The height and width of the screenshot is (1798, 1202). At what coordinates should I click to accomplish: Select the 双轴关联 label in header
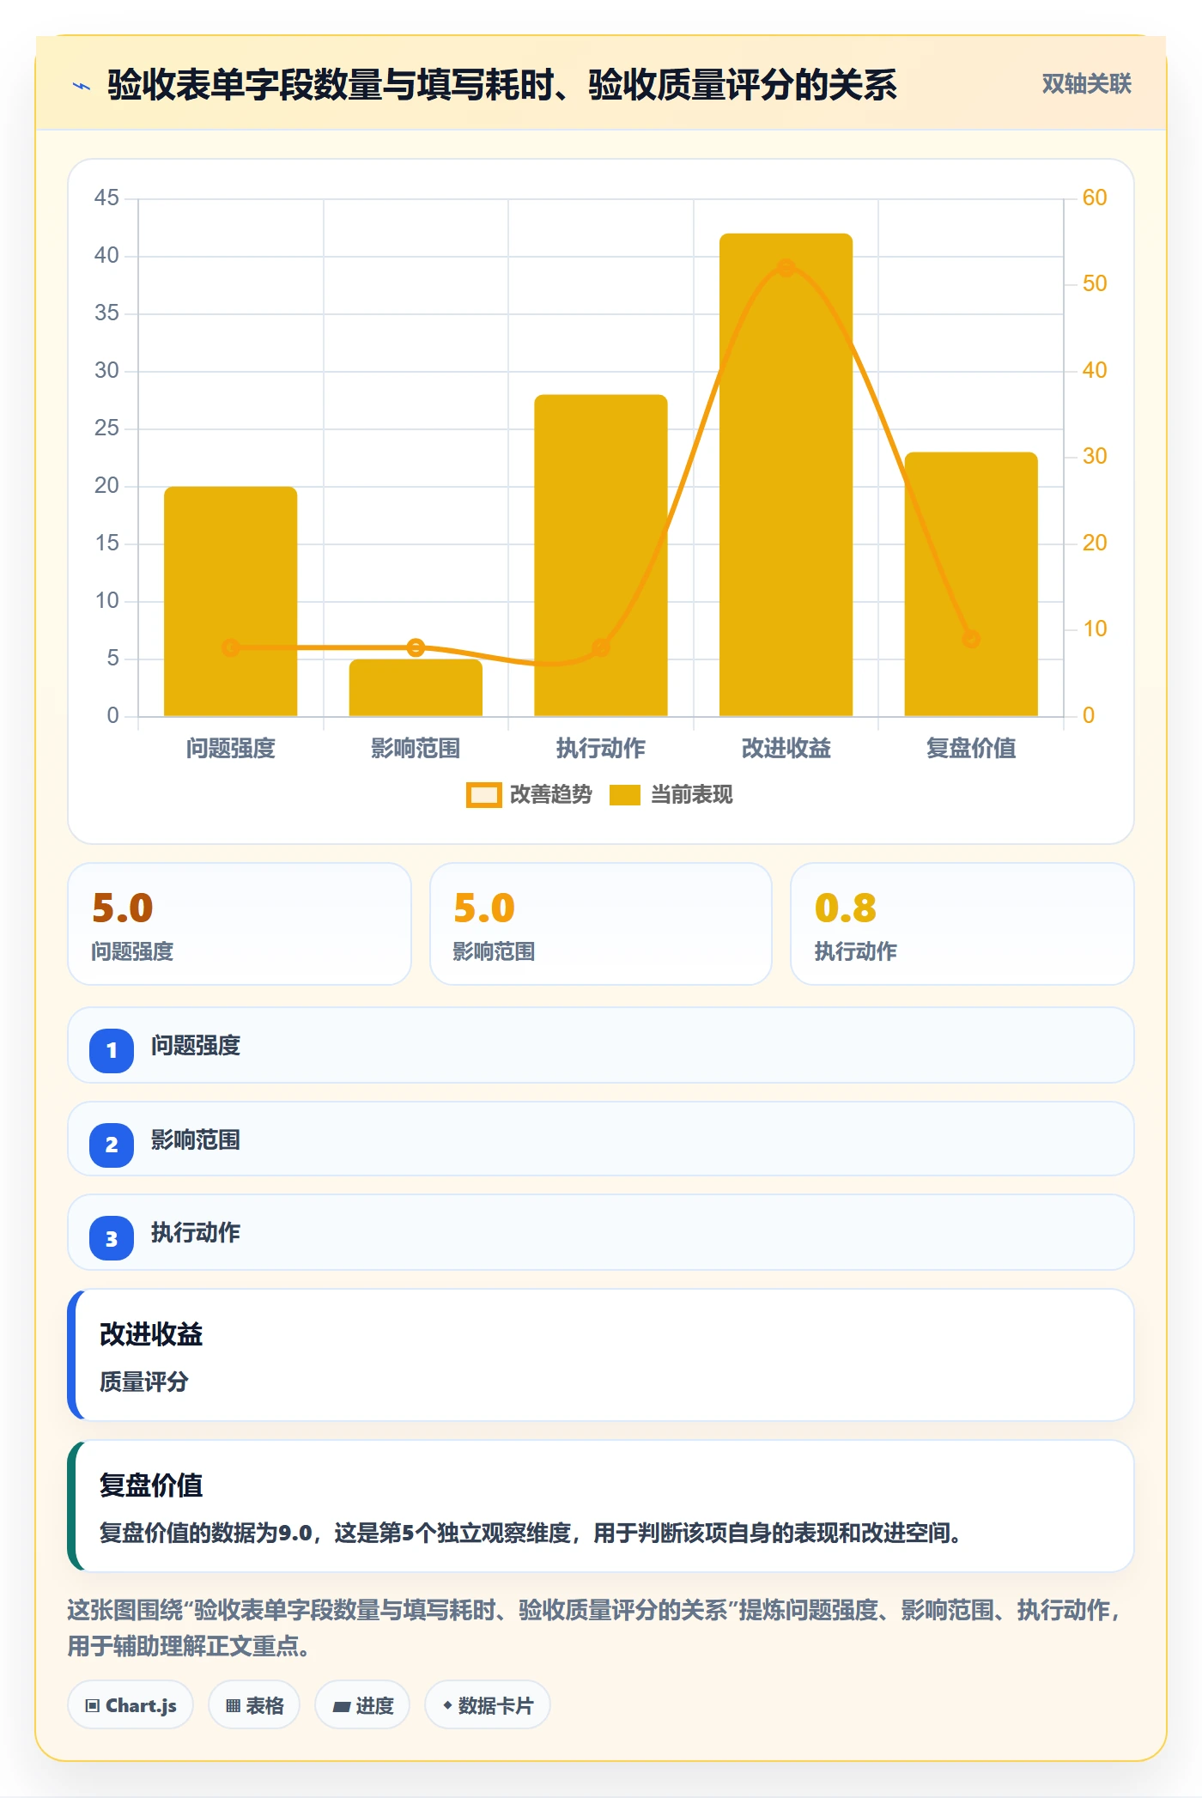coord(1086,84)
